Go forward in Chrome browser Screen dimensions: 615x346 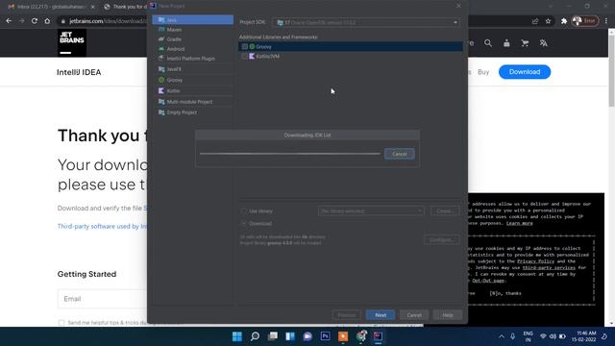(21, 21)
